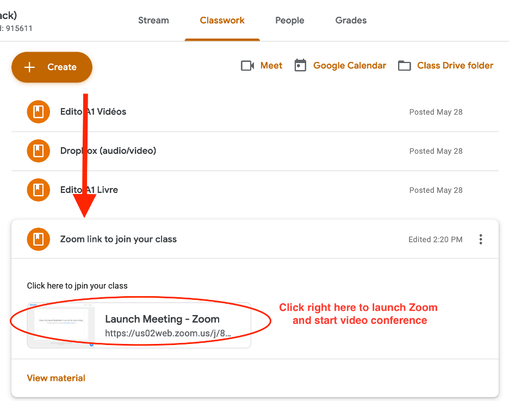This screenshot has width=509, height=401.
Task: Go to the Grades tab
Action: [x=351, y=21]
